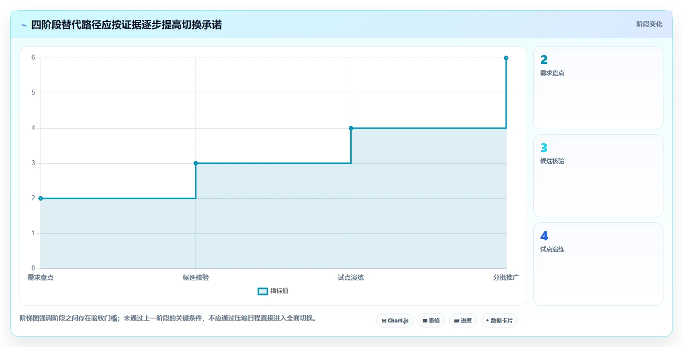Click the y-axis label 0
This screenshot has height=347, width=683.
[x=33, y=268]
